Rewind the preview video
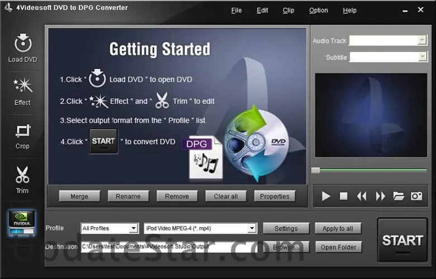 coord(362,196)
